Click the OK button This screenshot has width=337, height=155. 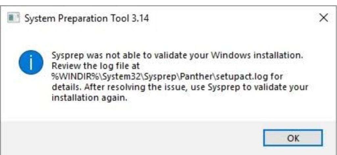coord(293,138)
